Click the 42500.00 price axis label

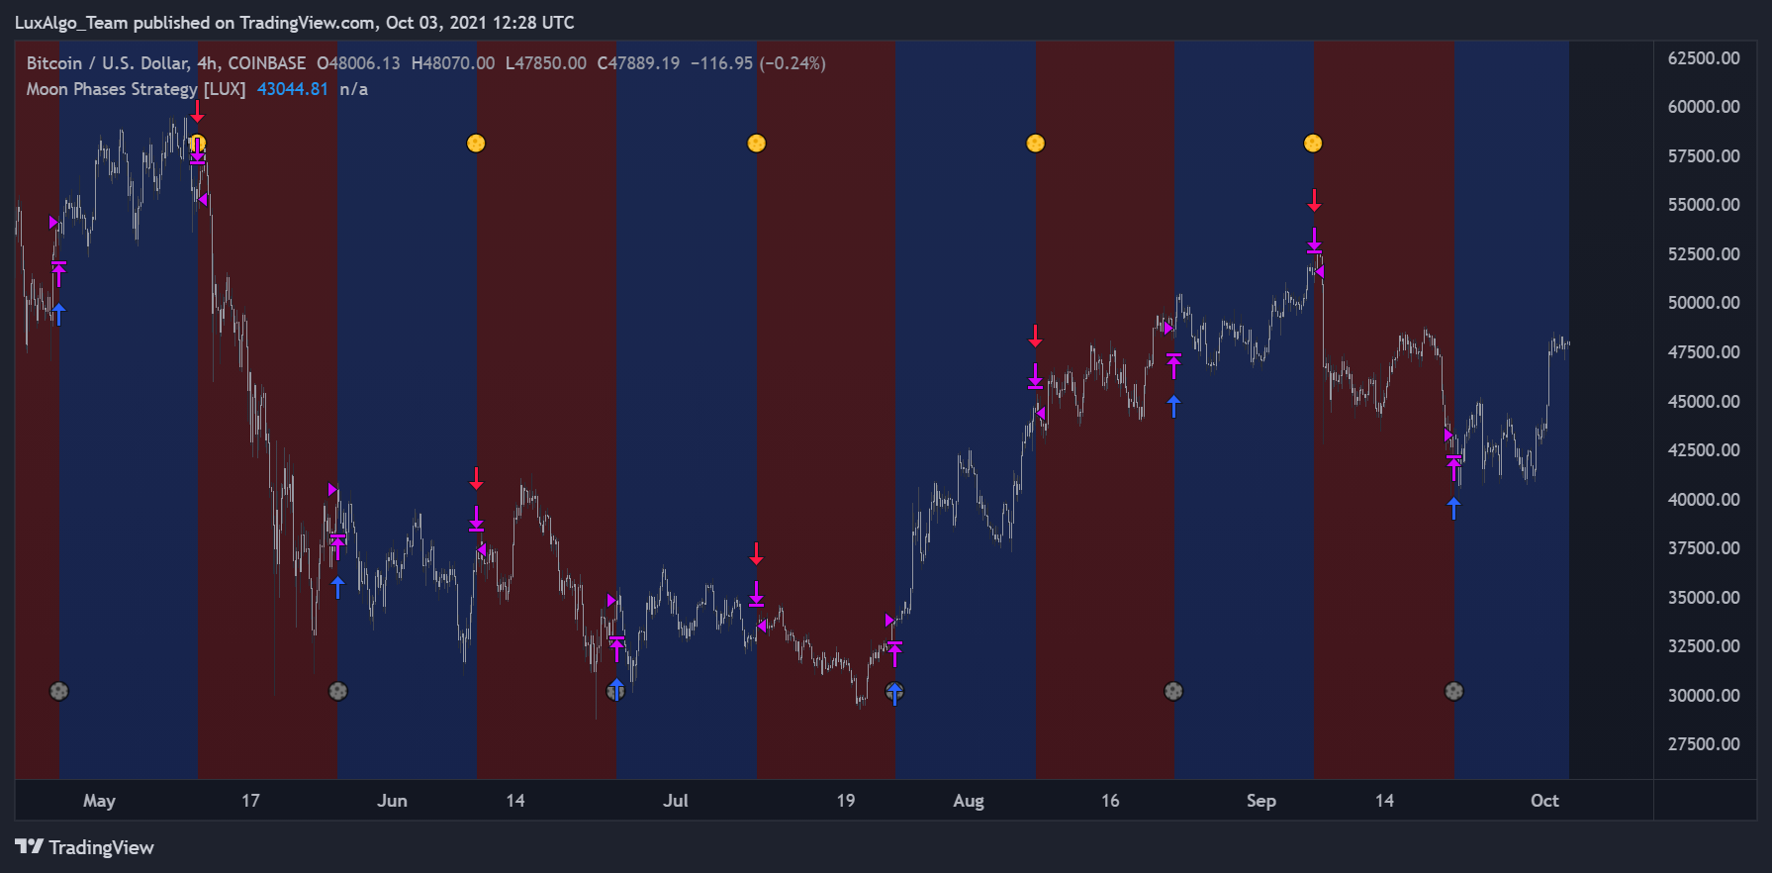click(x=1704, y=450)
